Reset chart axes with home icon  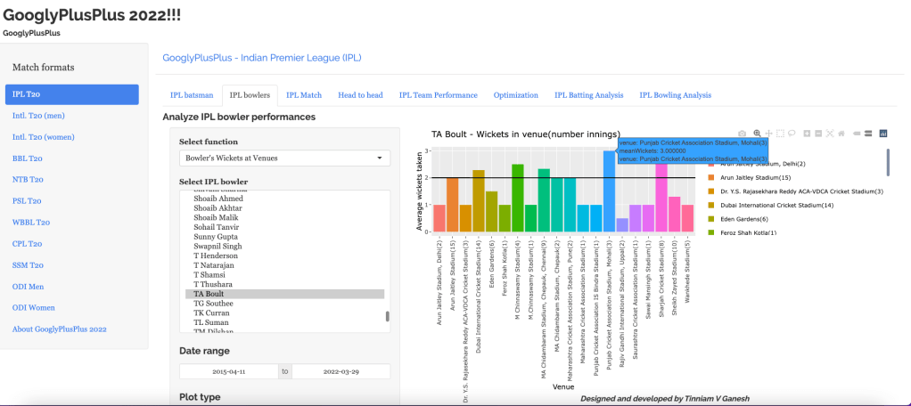841,134
